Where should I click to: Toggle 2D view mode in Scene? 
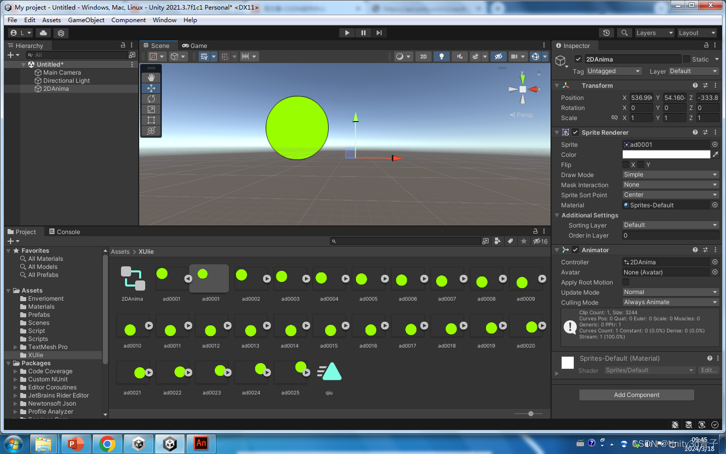(x=423, y=56)
